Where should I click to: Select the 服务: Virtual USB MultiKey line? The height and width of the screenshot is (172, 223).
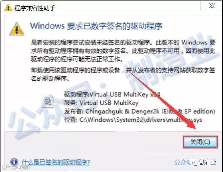tap(101, 103)
